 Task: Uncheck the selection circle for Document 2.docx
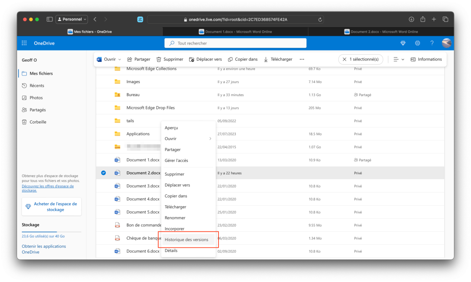click(x=103, y=173)
